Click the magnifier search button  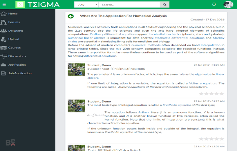pyautogui.click(x=164, y=5)
